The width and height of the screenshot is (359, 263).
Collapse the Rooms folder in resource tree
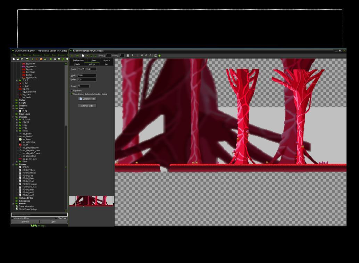click(13, 164)
